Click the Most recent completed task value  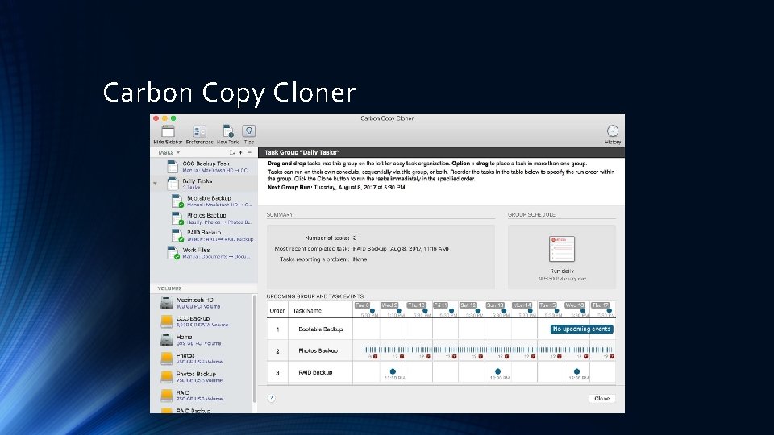(x=401, y=249)
